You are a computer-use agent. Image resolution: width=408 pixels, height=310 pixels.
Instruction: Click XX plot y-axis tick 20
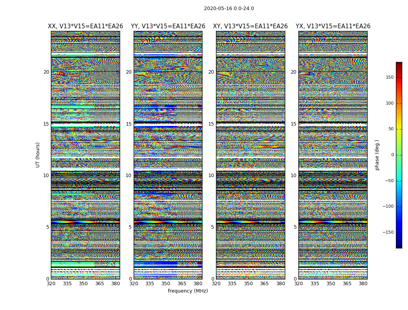pos(46,72)
